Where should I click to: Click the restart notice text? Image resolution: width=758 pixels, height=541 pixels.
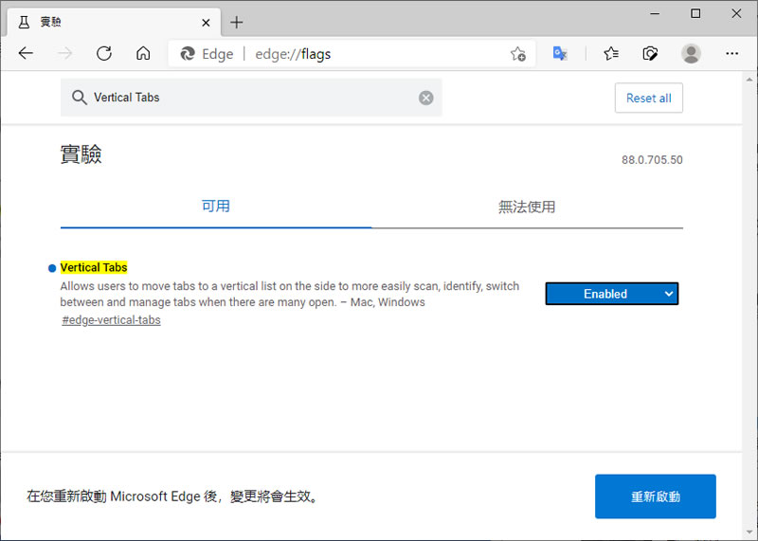point(173,496)
